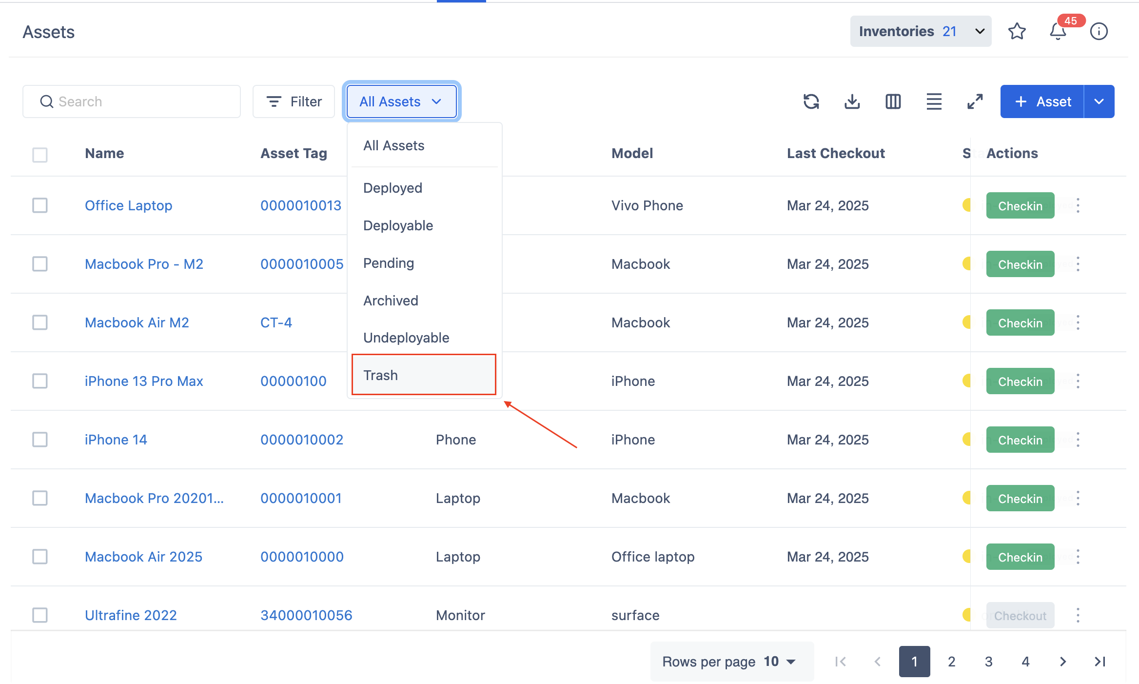Select the iPhone 14 row checkbox
This screenshot has height=684, width=1139.
(40, 440)
